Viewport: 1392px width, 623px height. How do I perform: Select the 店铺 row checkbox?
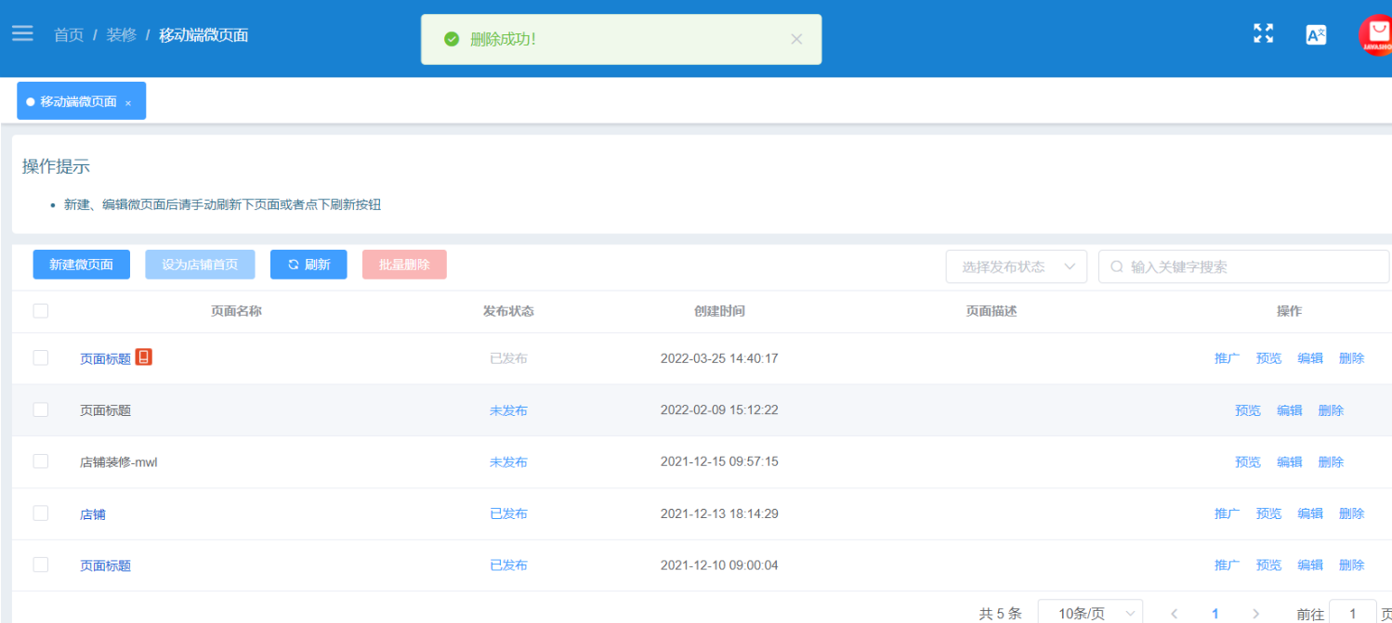(41, 513)
